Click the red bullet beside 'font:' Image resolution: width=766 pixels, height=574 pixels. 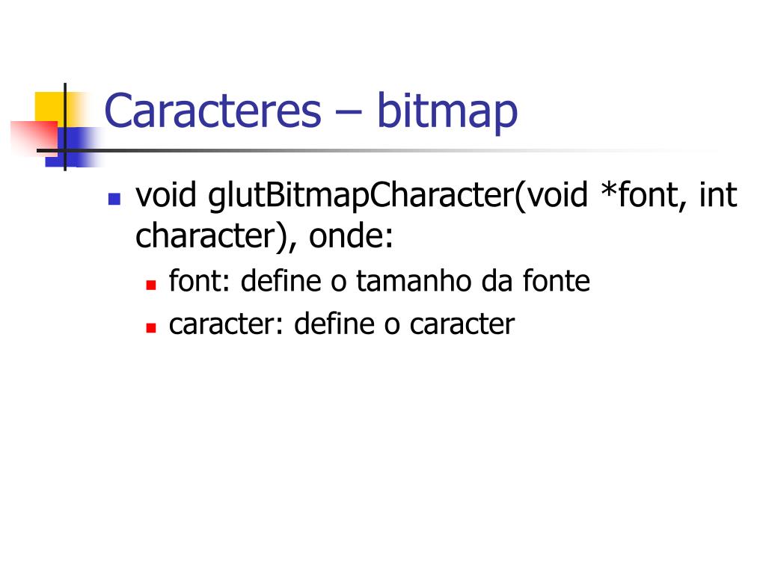click(x=151, y=285)
